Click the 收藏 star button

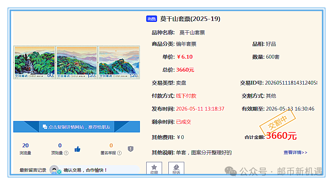click(x=154, y=168)
